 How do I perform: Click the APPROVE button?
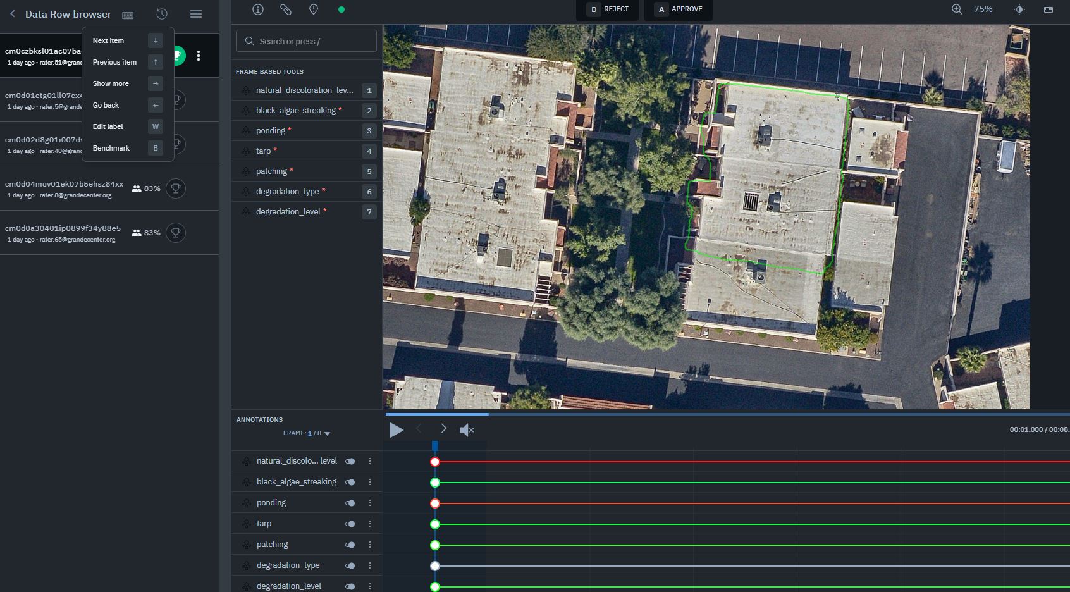[678, 9]
